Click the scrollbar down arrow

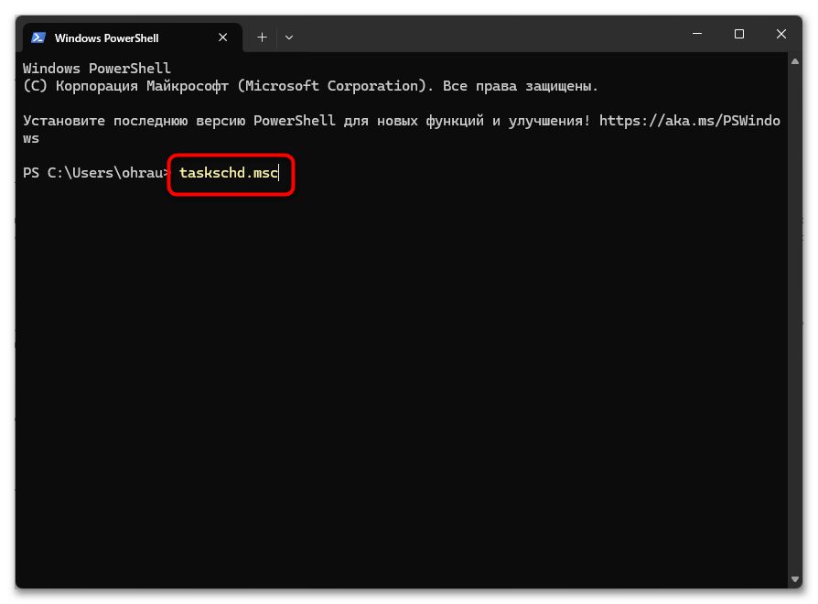tap(795, 579)
